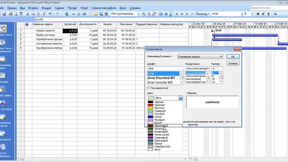Click the Copy icon in the toolbar
The height and width of the screenshot is (162, 288).
click(33, 14)
